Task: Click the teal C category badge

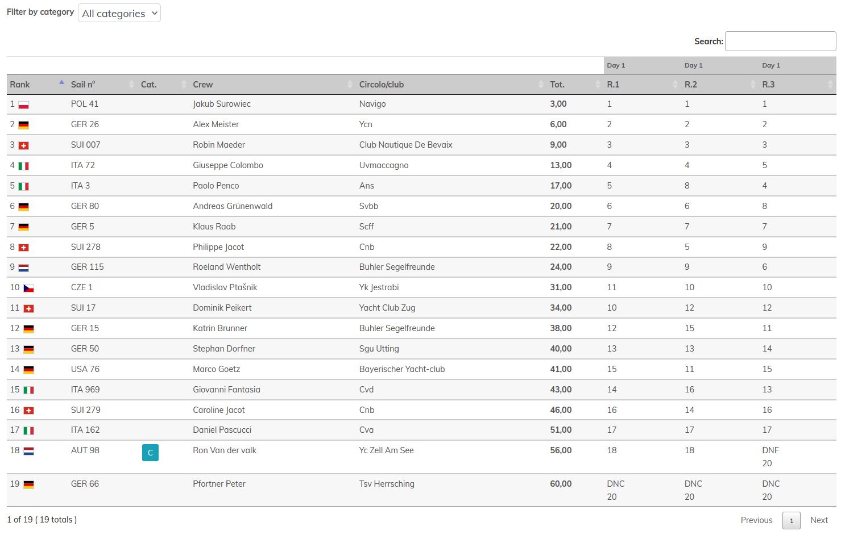Action: [x=150, y=453]
